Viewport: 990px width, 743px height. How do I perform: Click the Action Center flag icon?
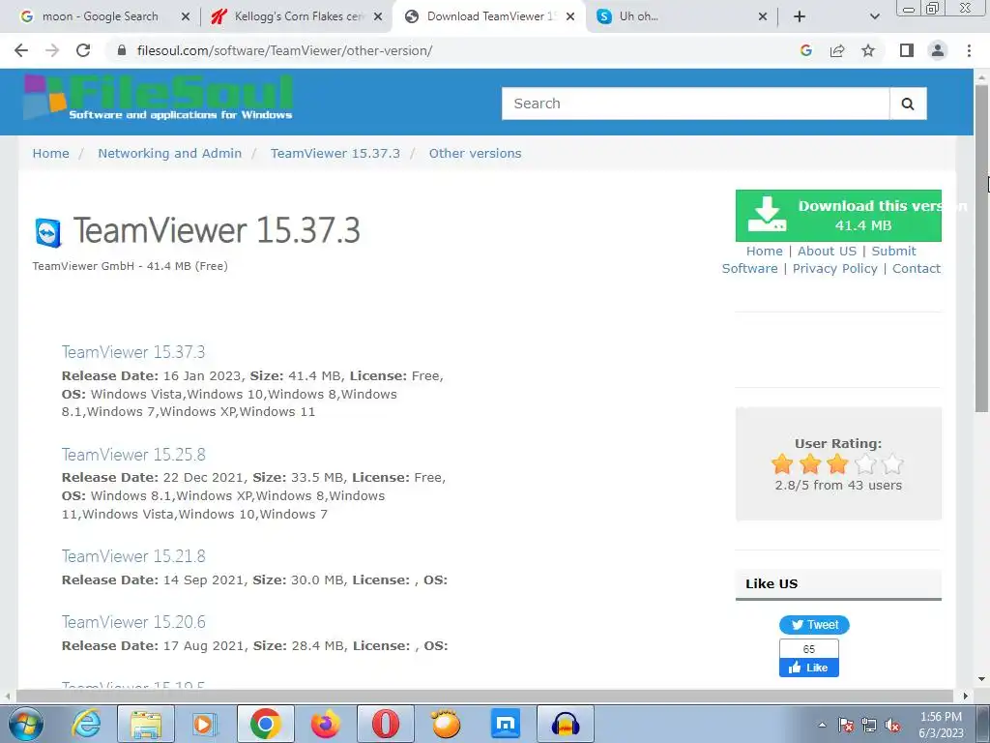tap(846, 725)
